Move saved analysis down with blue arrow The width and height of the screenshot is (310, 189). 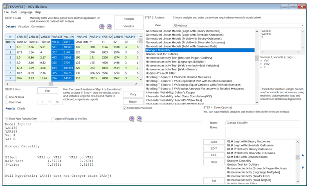coord(303,168)
